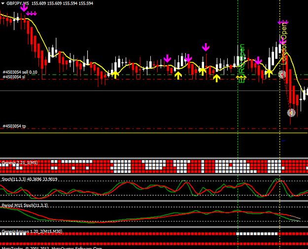Select the '#4503054 sl' stop loss label

14,77
